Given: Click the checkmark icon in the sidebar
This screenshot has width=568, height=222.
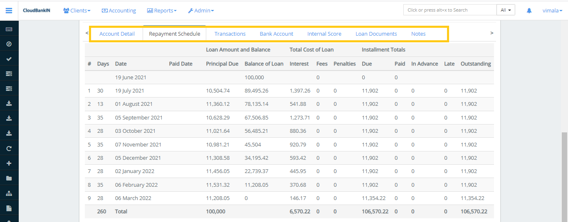Looking at the screenshot, I should [9, 59].
